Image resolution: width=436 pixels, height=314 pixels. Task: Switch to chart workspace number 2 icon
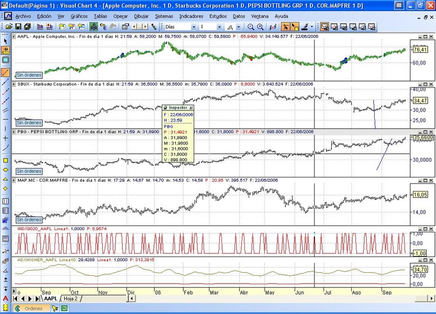(334, 27)
